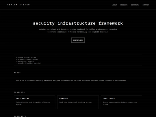Click the PROJECTS section heading
This screenshot has height=117, width=156.
point(19,92)
